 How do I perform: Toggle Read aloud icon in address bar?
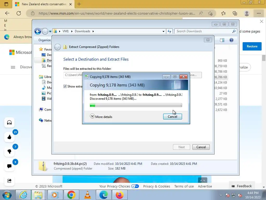(x=201, y=13)
